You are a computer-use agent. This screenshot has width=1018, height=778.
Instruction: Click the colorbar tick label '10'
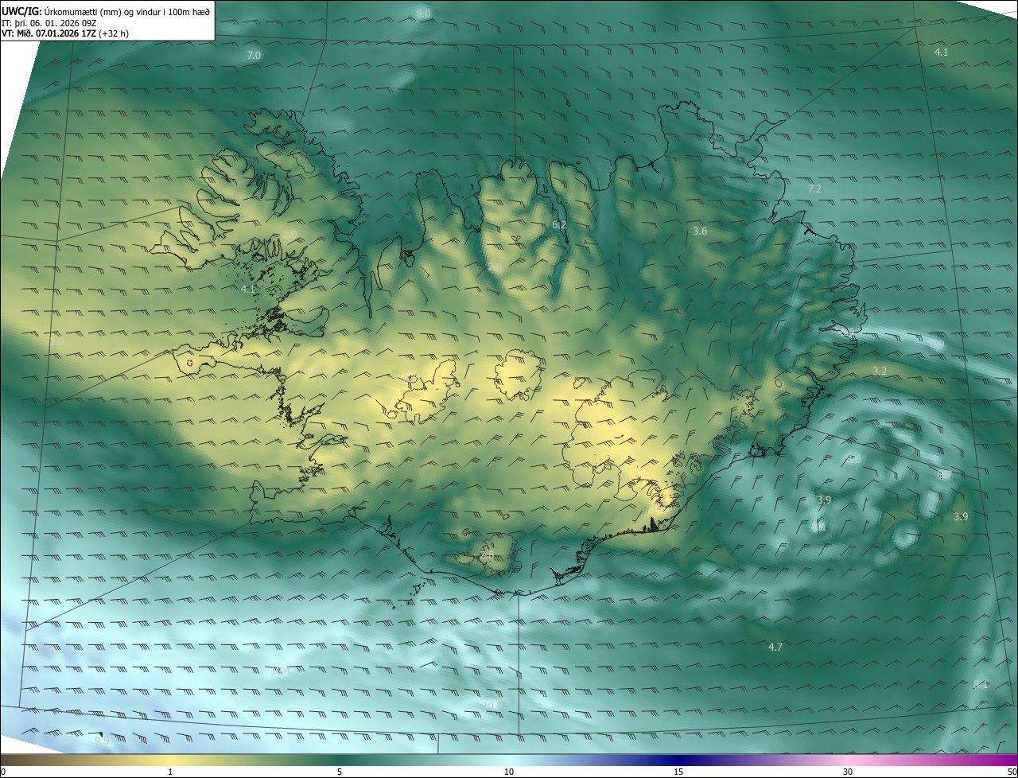(x=509, y=772)
